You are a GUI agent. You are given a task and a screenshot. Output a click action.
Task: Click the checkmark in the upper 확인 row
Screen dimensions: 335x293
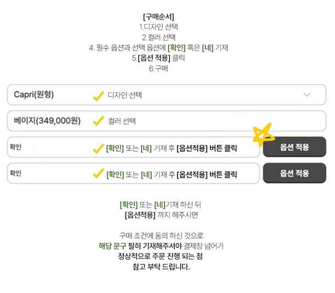[98, 148]
